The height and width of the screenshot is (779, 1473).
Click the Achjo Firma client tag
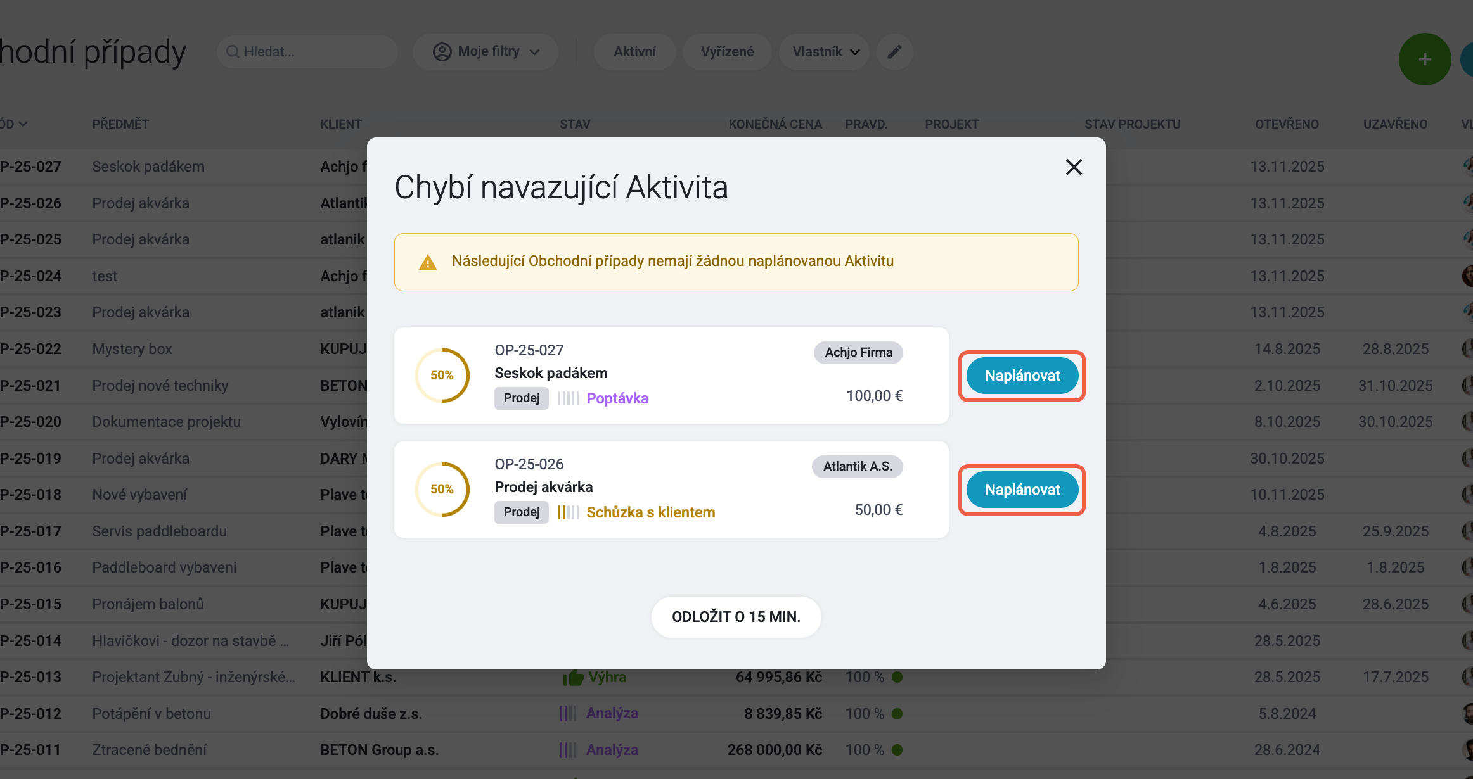[x=858, y=352]
